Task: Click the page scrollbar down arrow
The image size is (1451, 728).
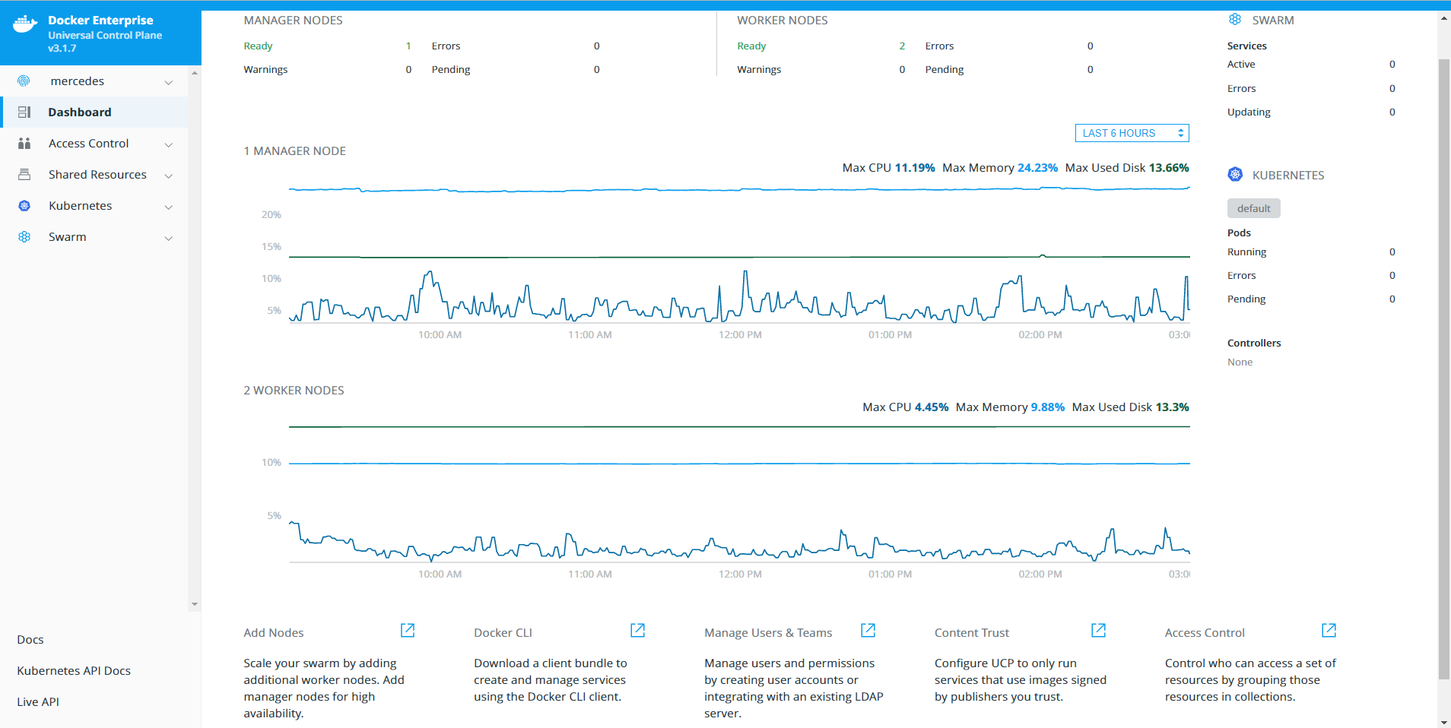Action: (x=1444, y=721)
